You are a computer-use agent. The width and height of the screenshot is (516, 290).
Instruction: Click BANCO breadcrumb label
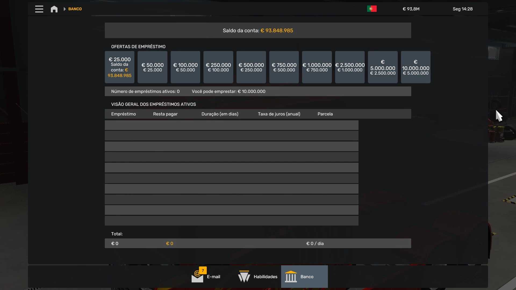(75, 9)
